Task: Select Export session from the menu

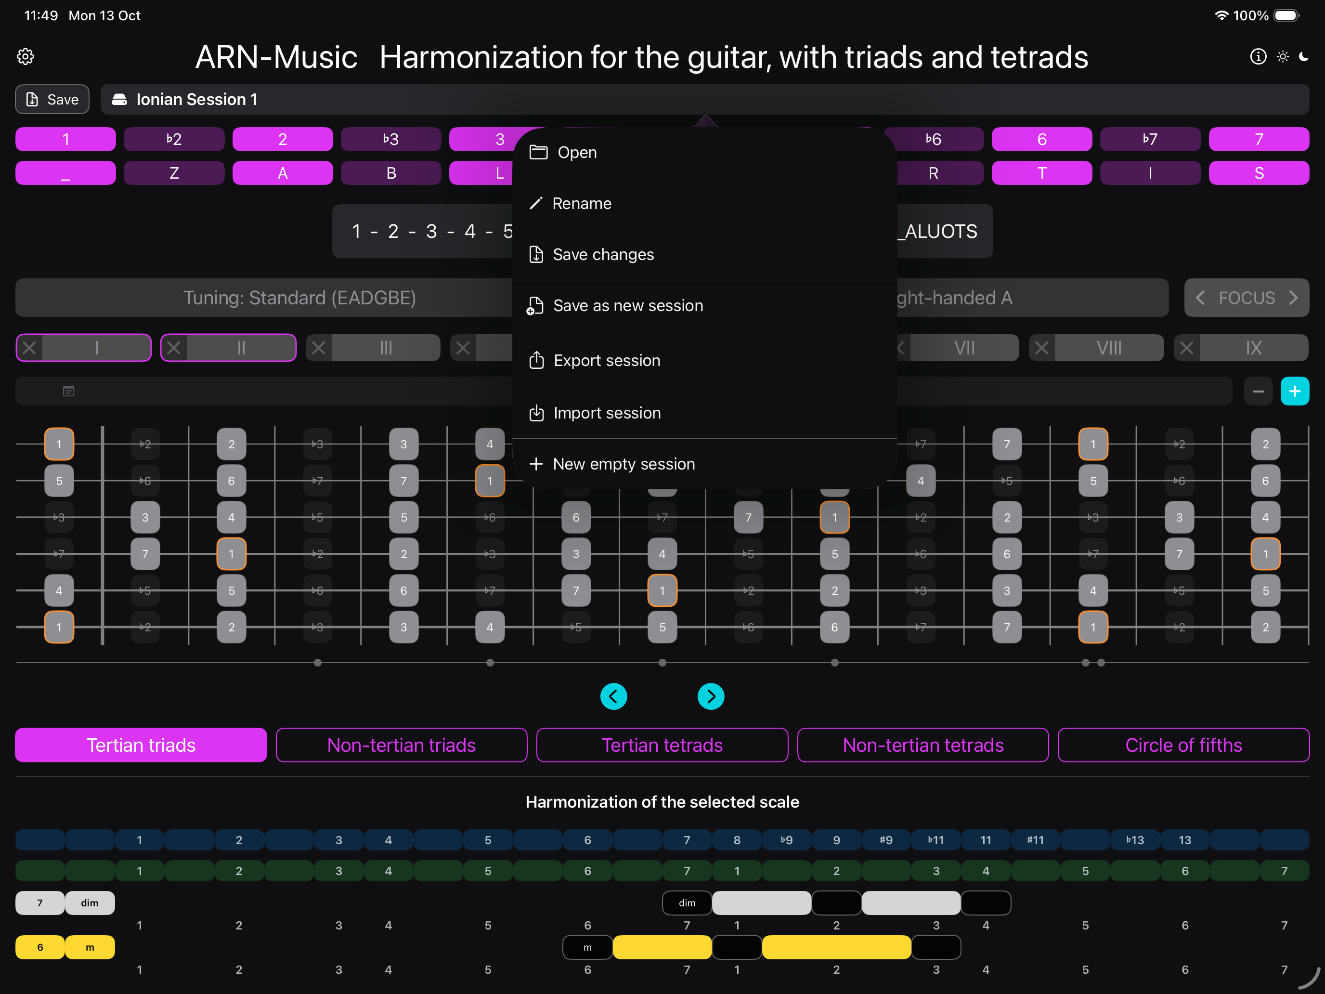Action: coord(607,360)
